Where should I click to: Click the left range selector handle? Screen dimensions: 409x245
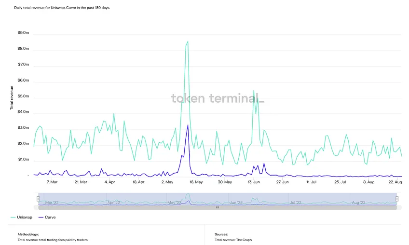click(38, 199)
